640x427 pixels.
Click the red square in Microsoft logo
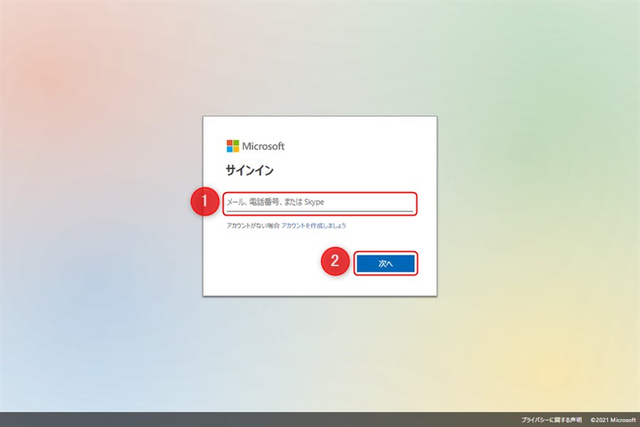(230, 143)
